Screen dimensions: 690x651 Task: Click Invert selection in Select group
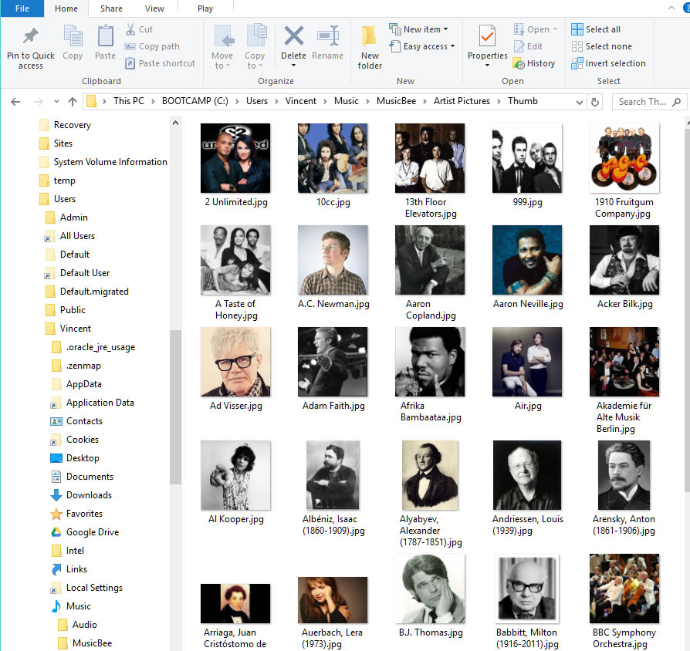(x=608, y=63)
